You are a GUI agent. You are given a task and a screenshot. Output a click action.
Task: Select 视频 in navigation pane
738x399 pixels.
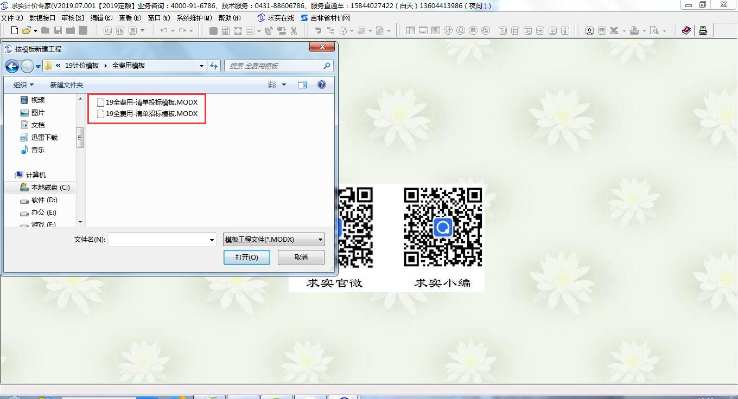coord(33,100)
